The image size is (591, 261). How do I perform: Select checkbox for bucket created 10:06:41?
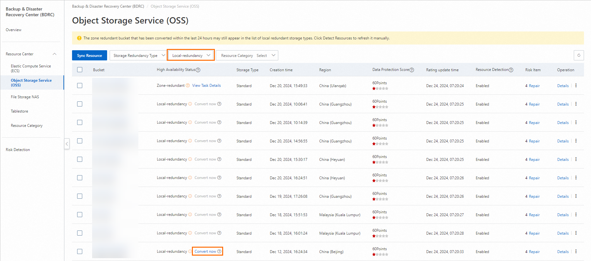80,104
